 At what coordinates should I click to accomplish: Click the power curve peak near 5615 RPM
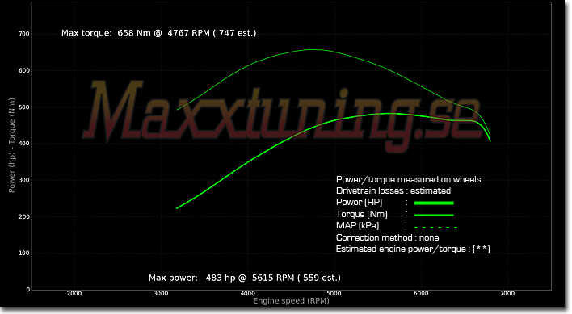tap(388, 114)
